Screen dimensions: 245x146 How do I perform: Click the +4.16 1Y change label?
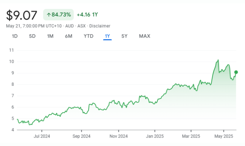tap(87, 15)
